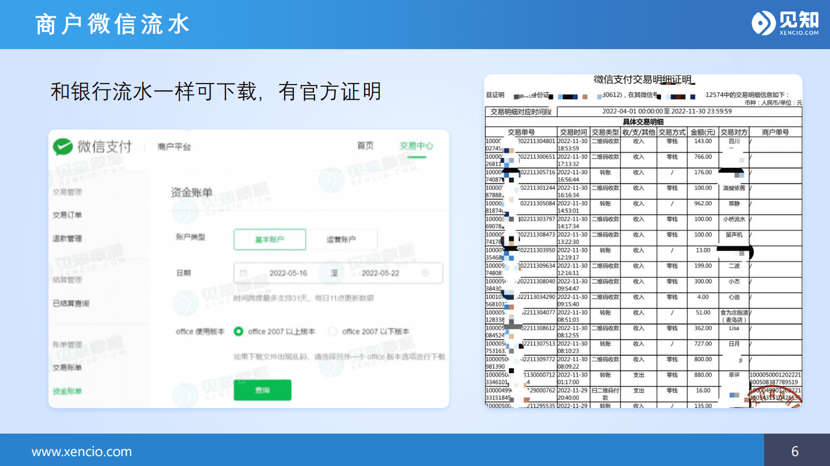Viewport: 830px width, 466px height.
Task: Click the 商户单号 column header
Action: click(776, 132)
